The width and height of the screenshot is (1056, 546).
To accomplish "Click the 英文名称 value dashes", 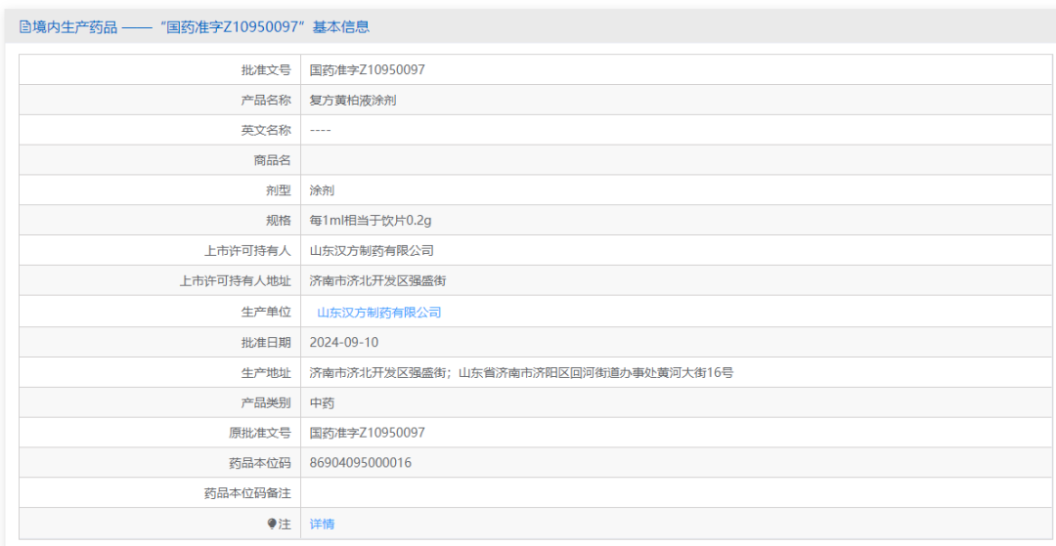I will pos(320,131).
